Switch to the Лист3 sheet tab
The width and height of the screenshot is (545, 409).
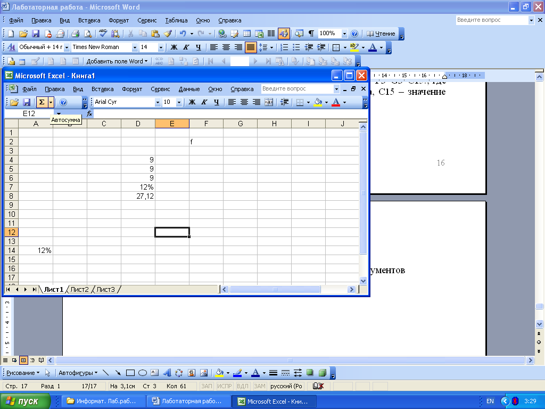coord(106,289)
